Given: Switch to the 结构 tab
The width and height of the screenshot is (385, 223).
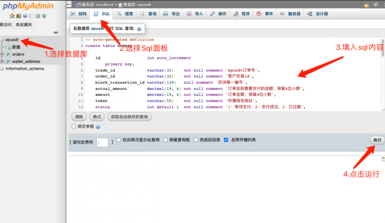Looking at the screenshot, I should point(78,13).
